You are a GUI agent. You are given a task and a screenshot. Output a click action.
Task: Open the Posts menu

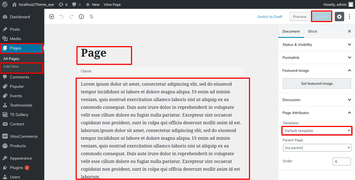pos(22,29)
